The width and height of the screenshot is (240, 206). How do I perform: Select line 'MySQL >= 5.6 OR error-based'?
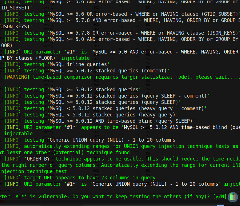120,14
